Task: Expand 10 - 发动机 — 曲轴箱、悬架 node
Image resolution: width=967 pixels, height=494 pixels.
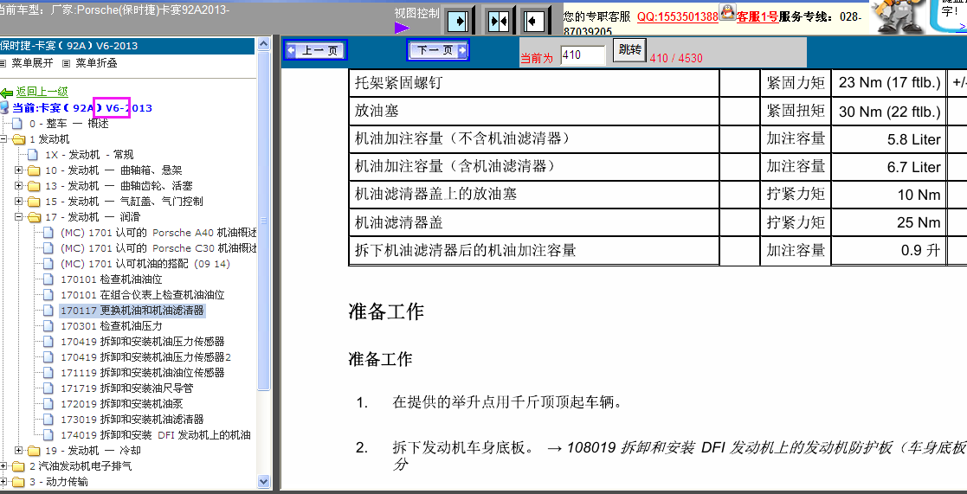Action: click(18, 170)
